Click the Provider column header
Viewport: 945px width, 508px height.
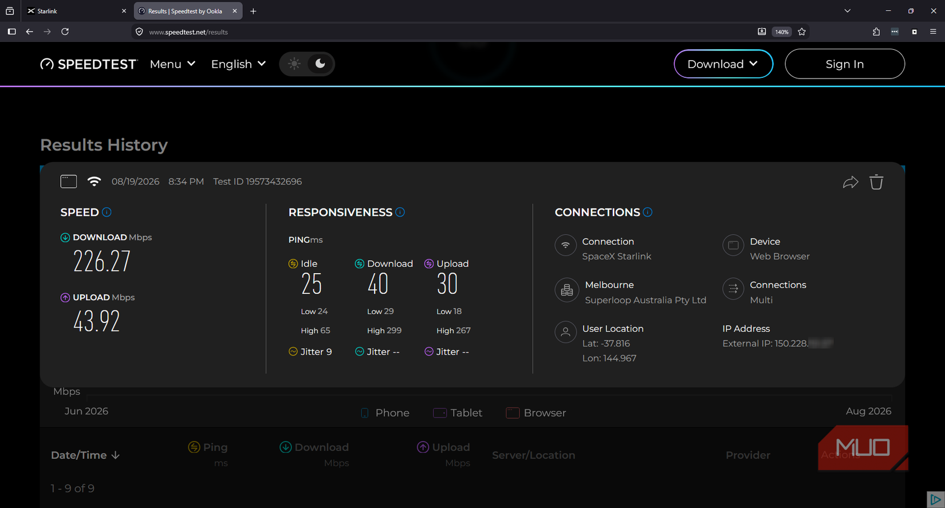748,455
